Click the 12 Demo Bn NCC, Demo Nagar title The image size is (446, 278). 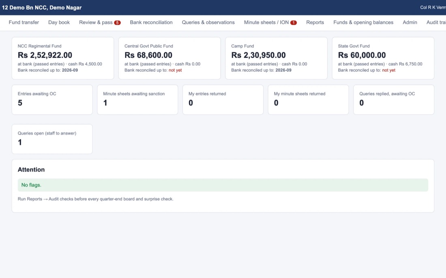[x=42, y=8]
